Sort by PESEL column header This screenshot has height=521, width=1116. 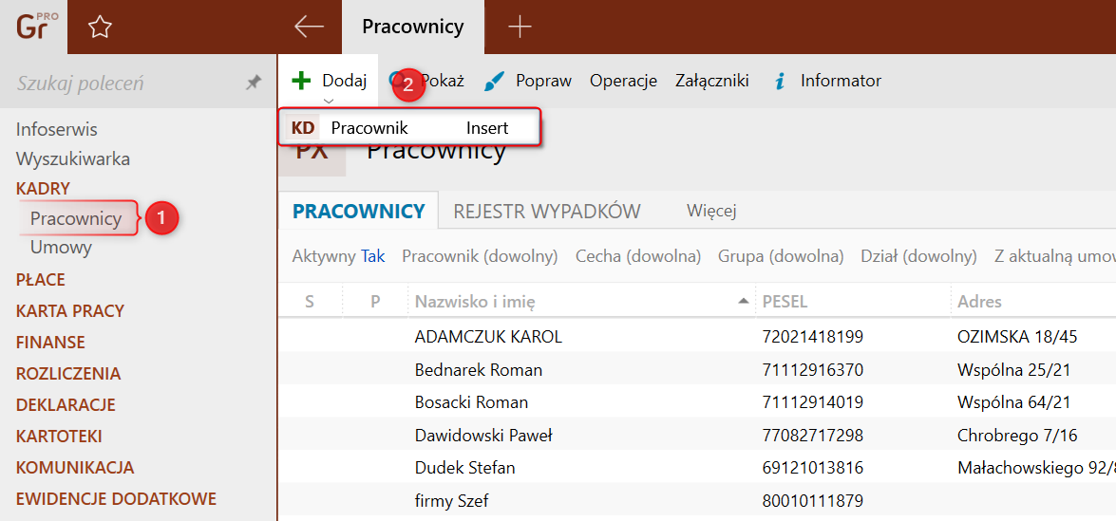tap(853, 302)
